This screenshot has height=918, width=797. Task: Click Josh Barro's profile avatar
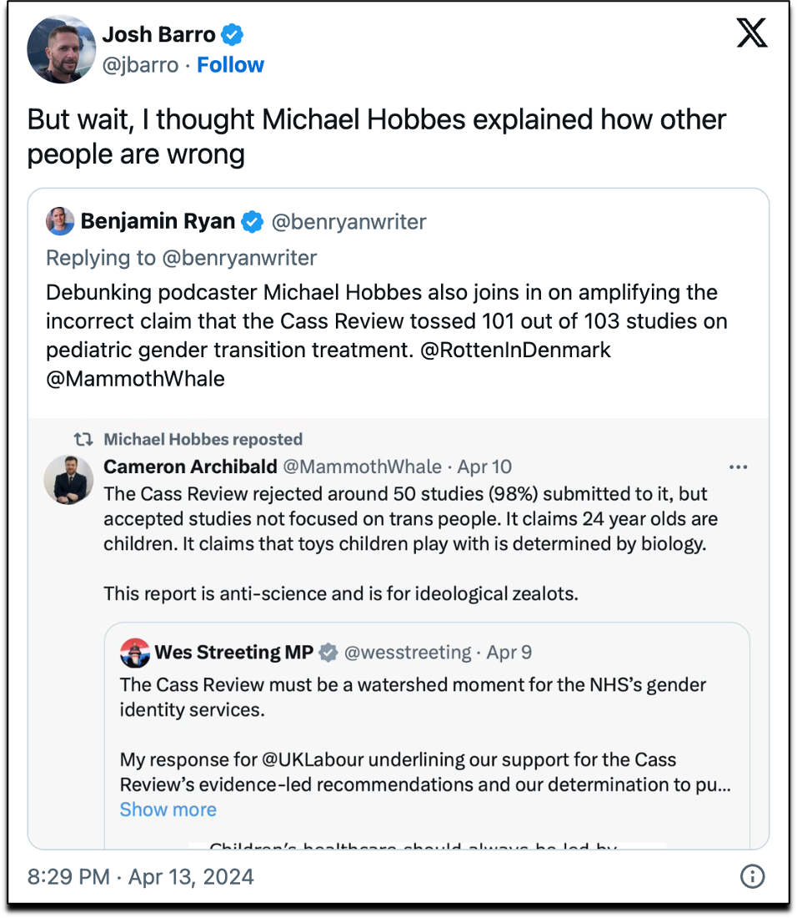[x=62, y=49]
